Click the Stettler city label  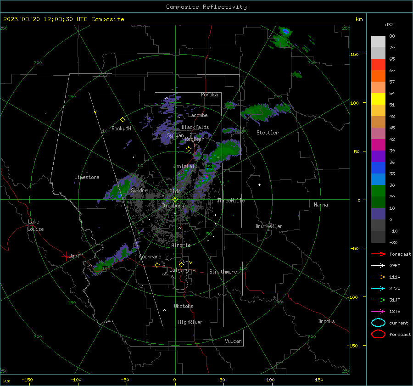(268, 133)
